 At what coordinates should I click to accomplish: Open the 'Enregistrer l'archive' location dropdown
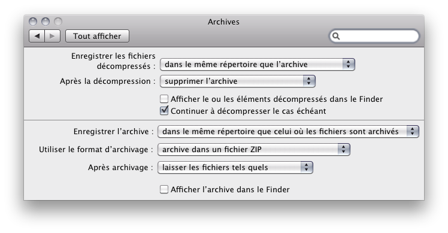pos(288,132)
